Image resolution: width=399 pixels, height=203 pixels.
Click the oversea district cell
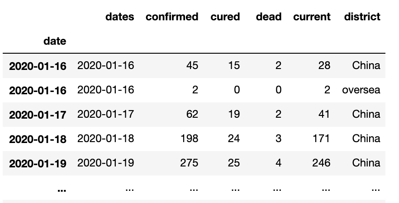pyautogui.click(x=361, y=90)
